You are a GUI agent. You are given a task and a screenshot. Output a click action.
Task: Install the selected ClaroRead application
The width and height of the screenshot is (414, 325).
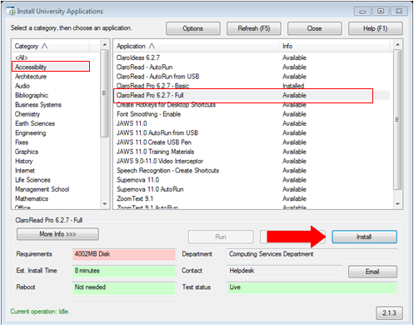click(364, 237)
